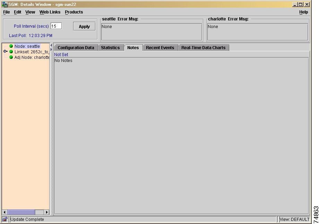Click the horizontal scrollbar thumb in tree pane

(21, 212)
